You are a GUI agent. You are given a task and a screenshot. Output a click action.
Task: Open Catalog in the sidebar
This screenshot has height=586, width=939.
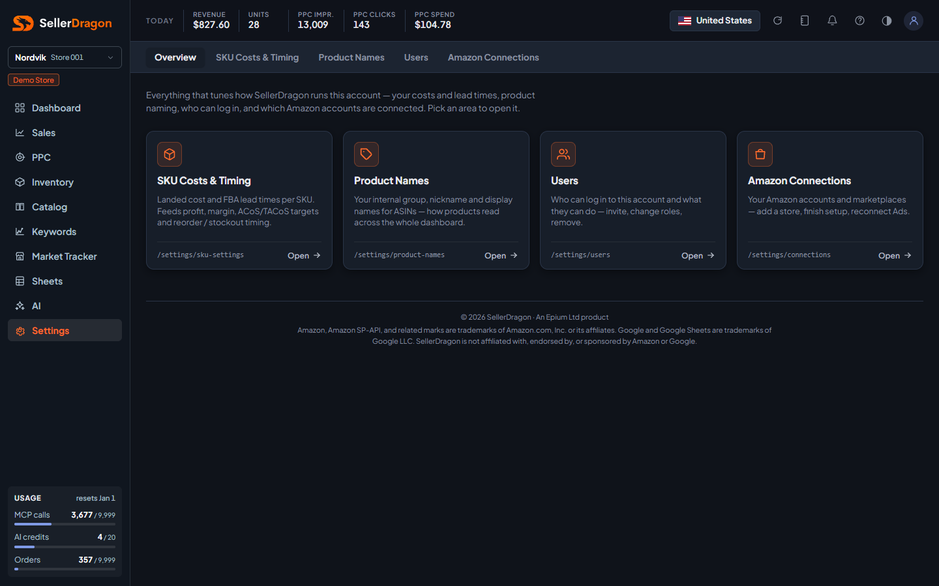point(65,207)
